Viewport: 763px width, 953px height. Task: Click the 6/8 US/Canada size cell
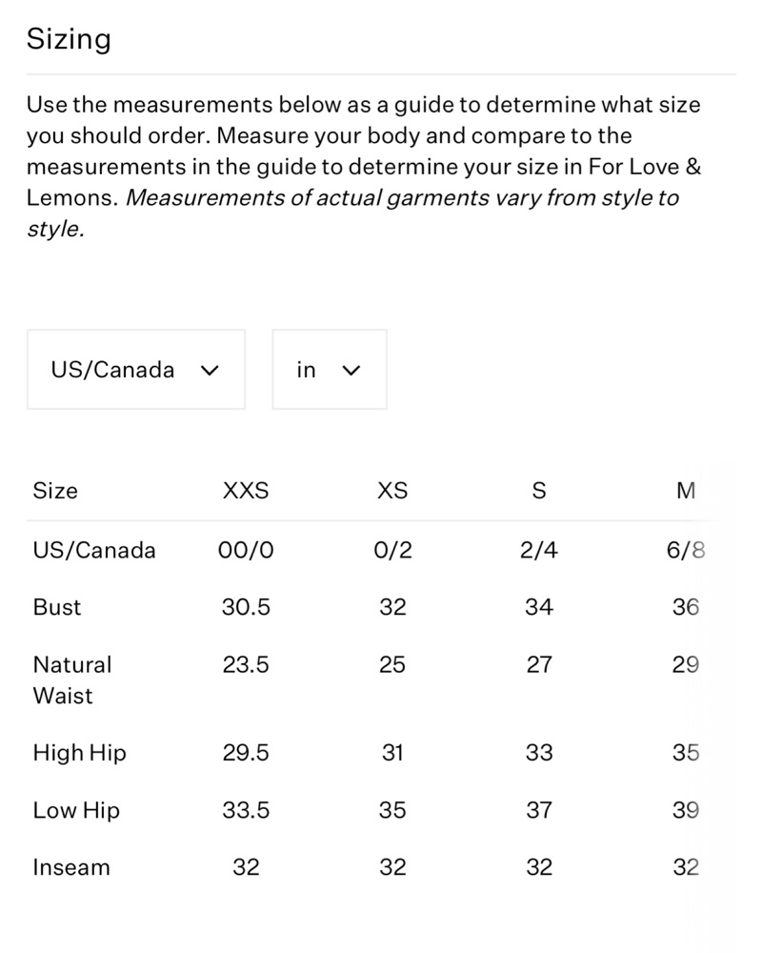coord(686,550)
